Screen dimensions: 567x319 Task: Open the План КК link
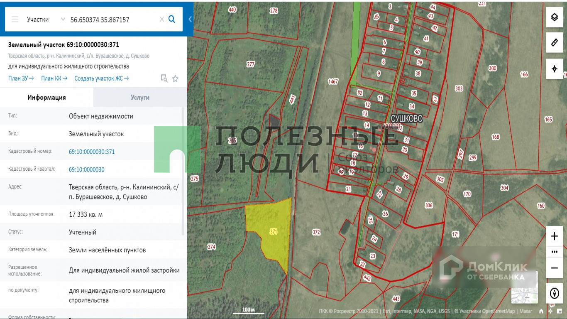(54, 78)
